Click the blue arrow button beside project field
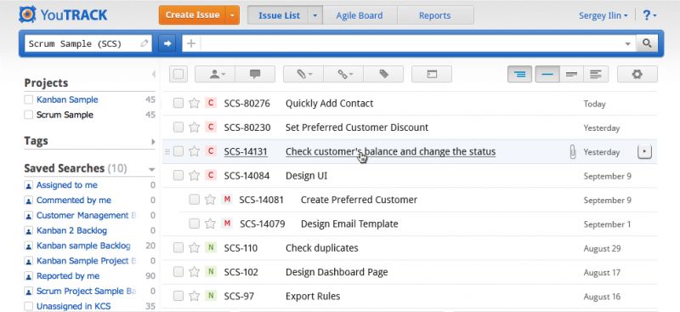Viewport: 680px width, 312px height. click(167, 43)
